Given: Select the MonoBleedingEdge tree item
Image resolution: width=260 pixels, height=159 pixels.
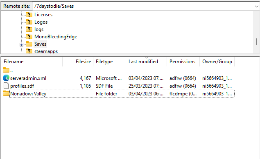Looking at the screenshot, I should point(56,37).
